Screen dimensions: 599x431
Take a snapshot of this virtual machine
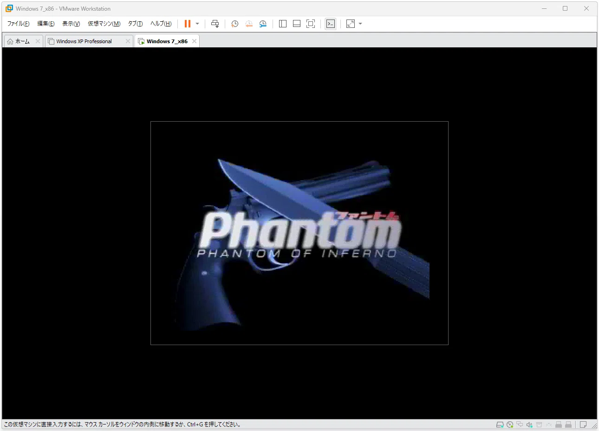(235, 24)
